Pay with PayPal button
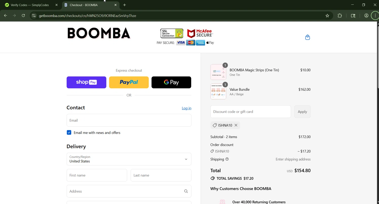Viewport: 379px width, 204px height. pyautogui.click(x=129, y=82)
